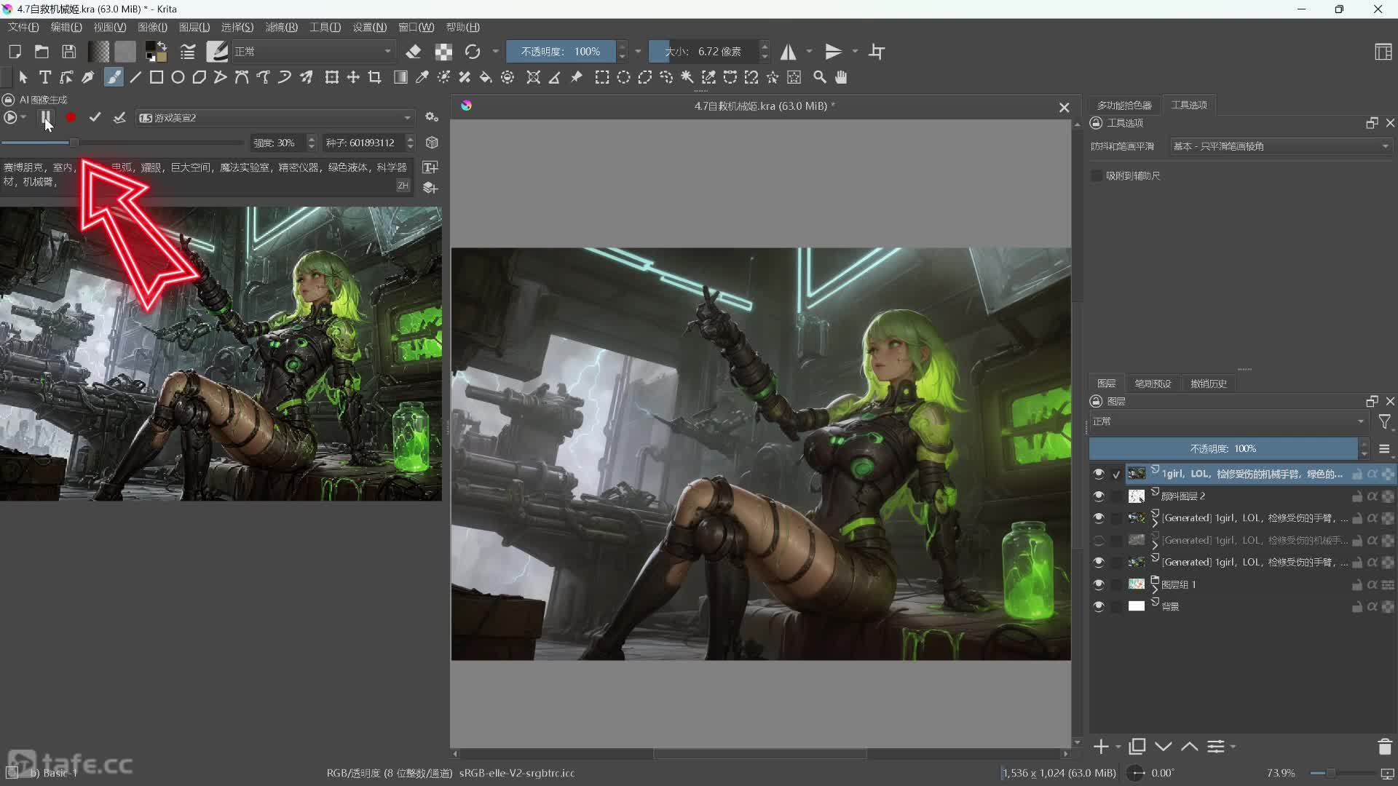This screenshot has width=1398, height=786.
Task: Open the layer blending mode dropdown
Action: point(1228,421)
